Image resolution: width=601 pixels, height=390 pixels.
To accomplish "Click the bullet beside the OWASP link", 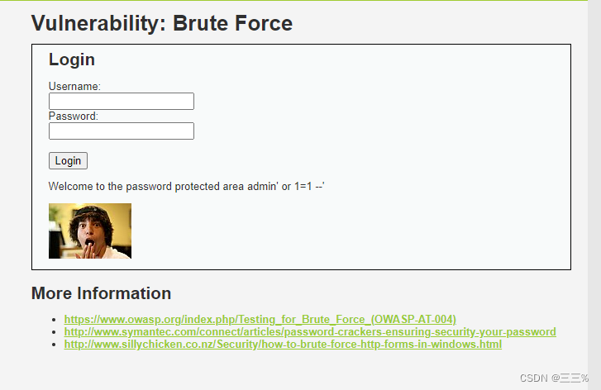I will pyautogui.click(x=55, y=320).
